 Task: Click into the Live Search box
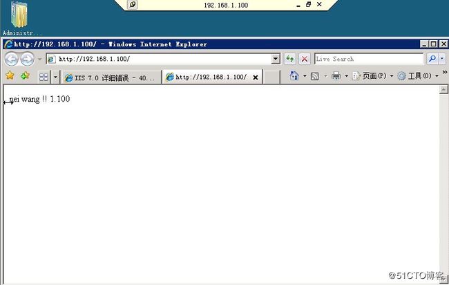[x=369, y=59]
